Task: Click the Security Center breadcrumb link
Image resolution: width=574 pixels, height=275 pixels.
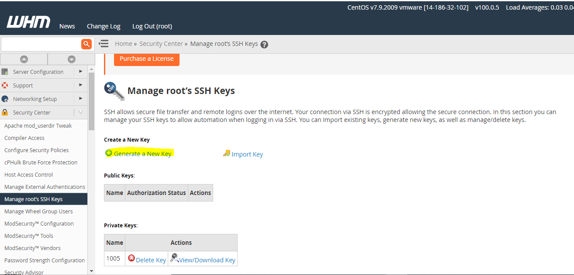Action: tap(161, 44)
